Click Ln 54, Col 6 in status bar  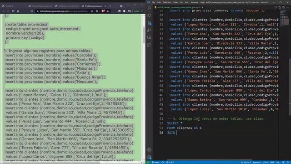[x=246, y=162]
